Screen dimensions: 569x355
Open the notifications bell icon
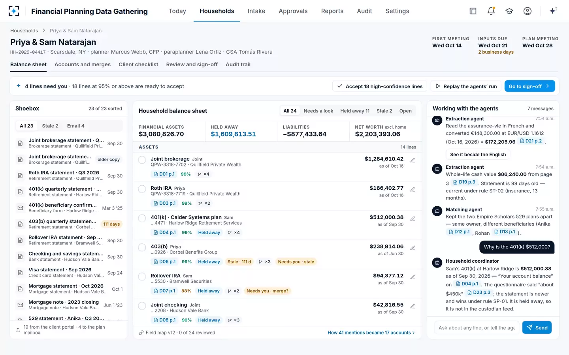pos(491,11)
